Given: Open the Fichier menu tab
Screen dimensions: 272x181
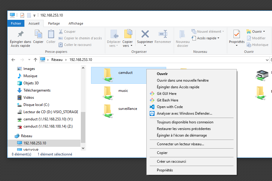Looking at the screenshot, I should (16, 23).
